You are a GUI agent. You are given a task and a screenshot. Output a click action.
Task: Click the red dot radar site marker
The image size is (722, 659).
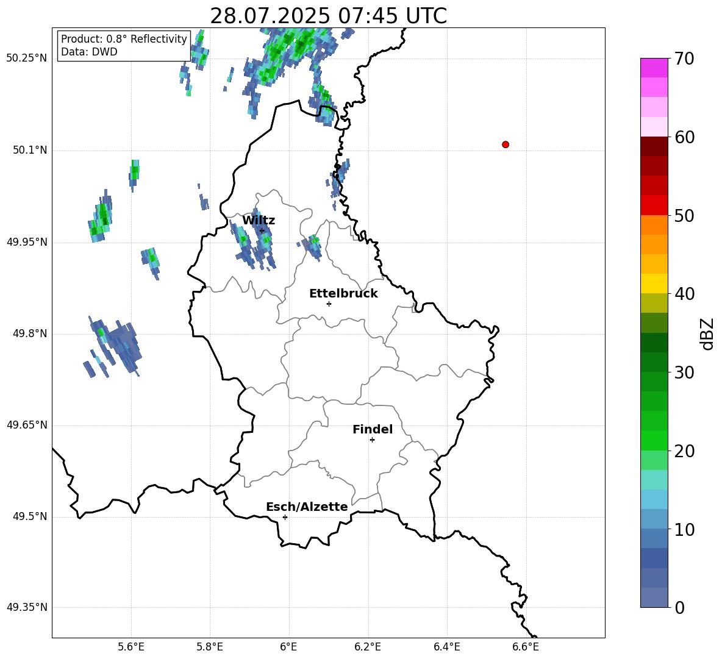click(506, 144)
